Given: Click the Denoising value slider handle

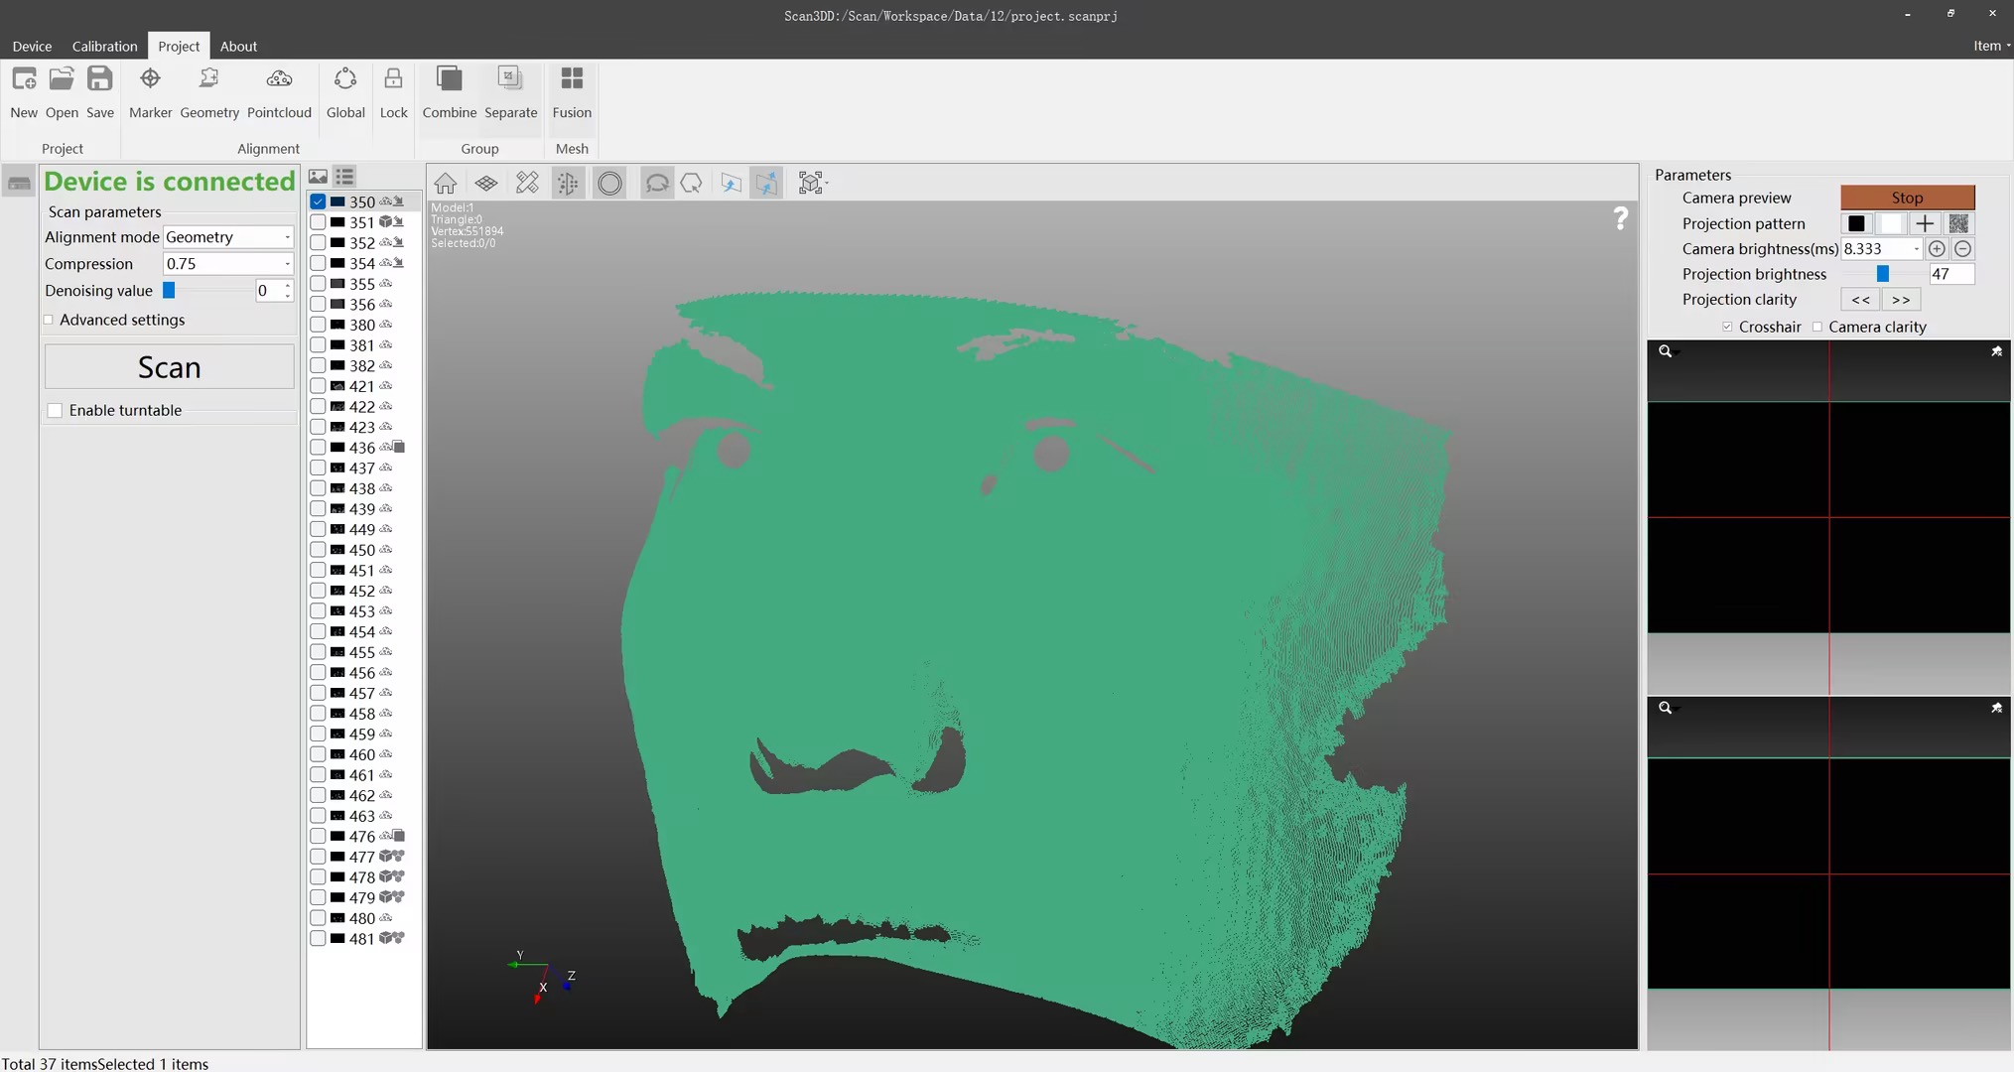Looking at the screenshot, I should pos(169,291).
